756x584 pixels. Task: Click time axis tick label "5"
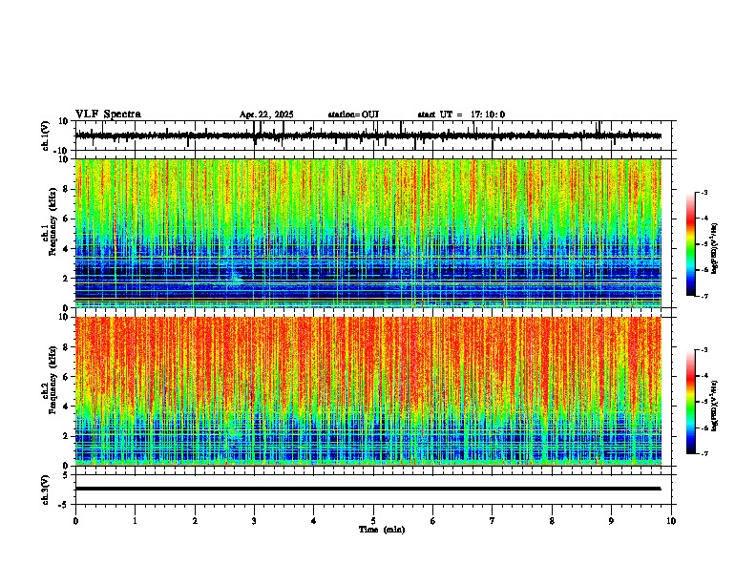pyautogui.click(x=373, y=521)
